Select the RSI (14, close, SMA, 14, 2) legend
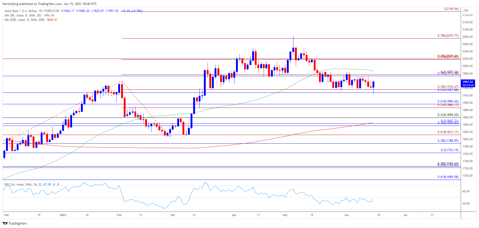The height and width of the screenshot is (228, 479). 23,184
